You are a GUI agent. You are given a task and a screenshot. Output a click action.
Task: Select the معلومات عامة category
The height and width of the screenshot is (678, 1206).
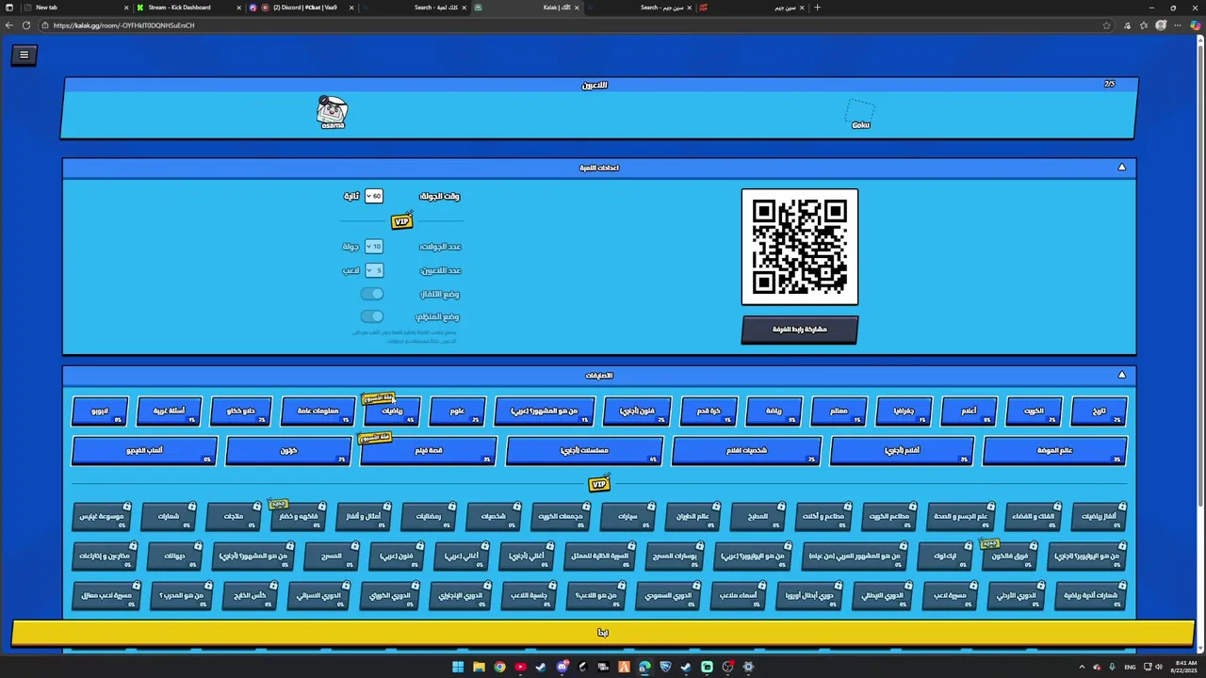[318, 411]
